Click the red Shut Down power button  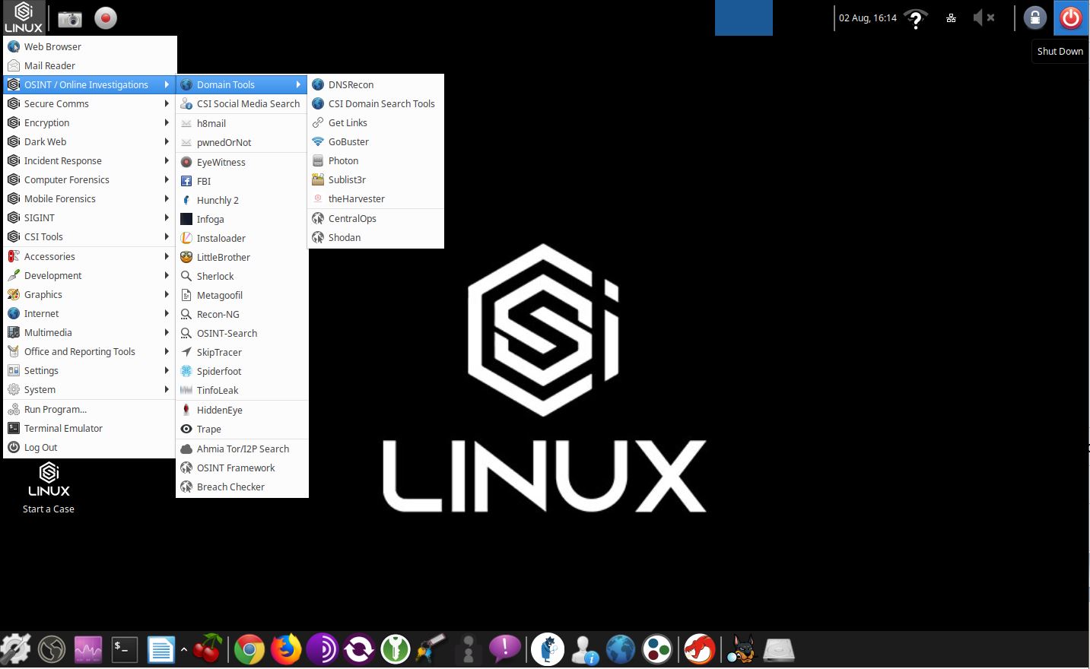[1071, 17]
